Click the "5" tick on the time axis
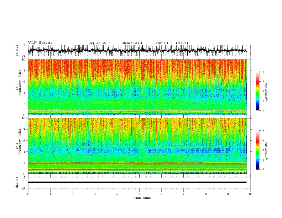The height and width of the screenshot is (218, 282). coord(139,194)
